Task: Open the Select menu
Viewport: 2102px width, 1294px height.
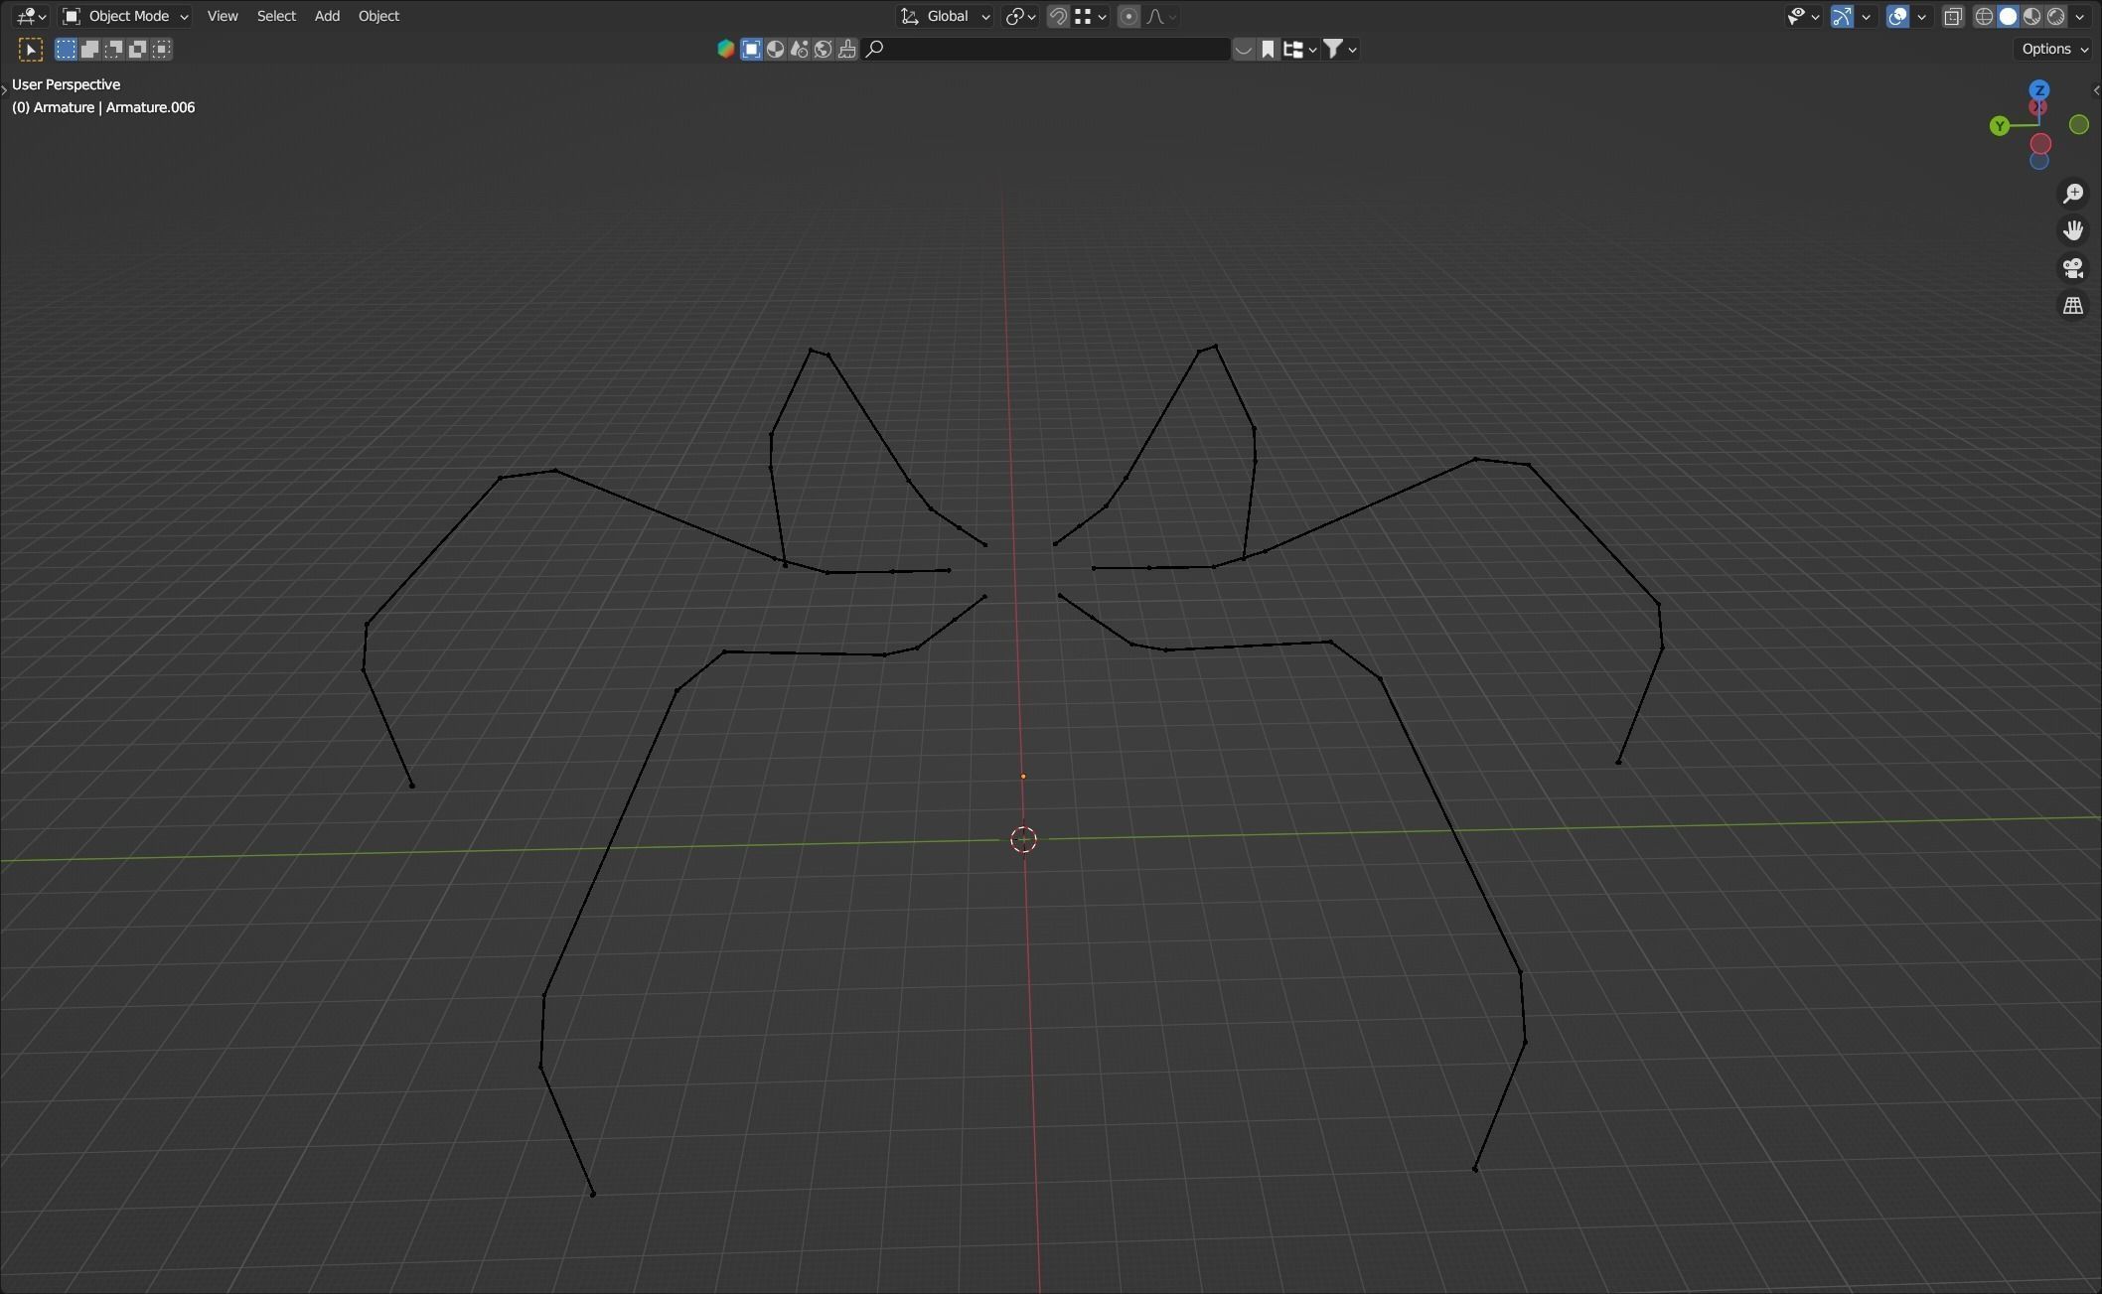Action: (276, 16)
